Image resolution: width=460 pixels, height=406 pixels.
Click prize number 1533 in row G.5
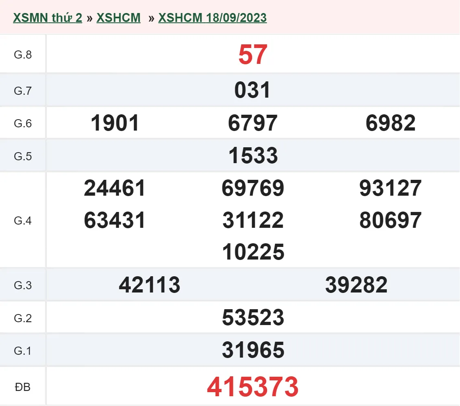[253, 155]
